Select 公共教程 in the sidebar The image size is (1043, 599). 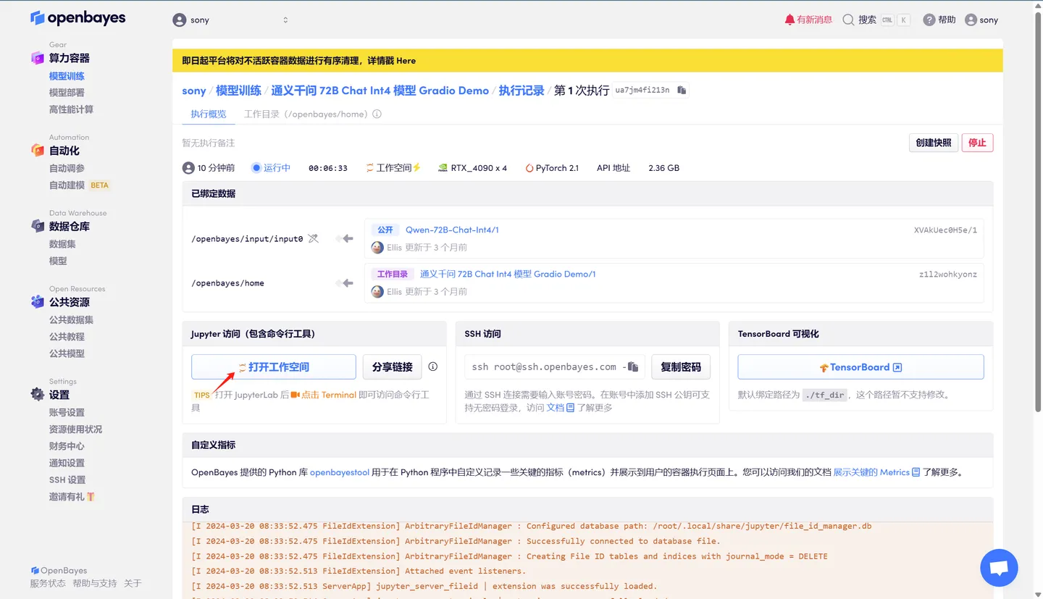click(67, 337)
